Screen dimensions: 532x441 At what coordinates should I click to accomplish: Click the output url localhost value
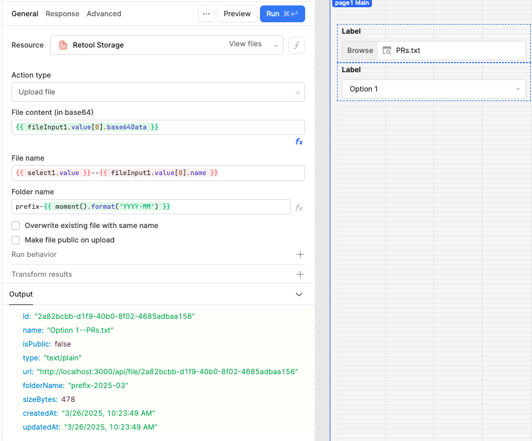coord(167,372)
